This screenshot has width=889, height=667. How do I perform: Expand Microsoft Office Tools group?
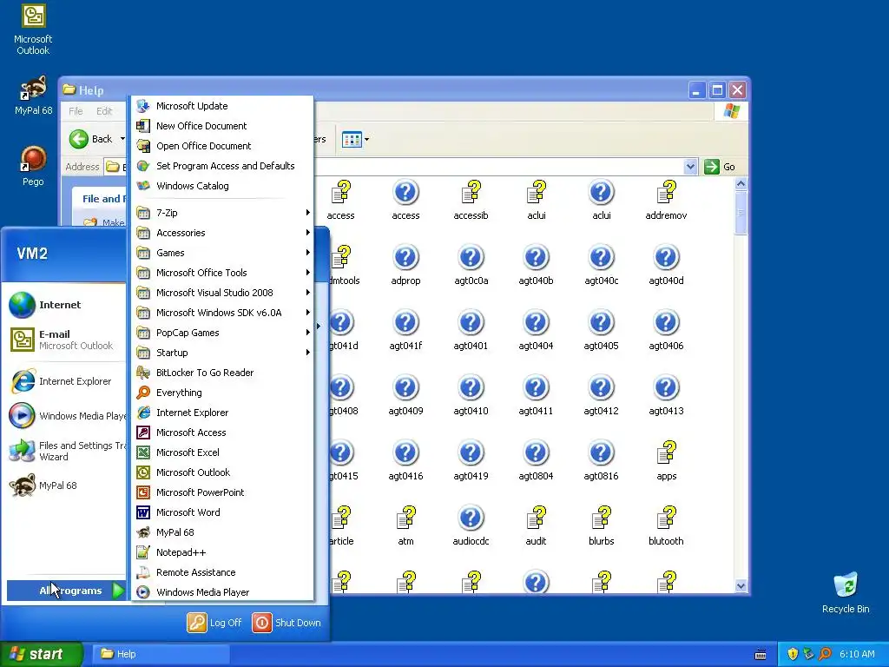click(222, 273)
